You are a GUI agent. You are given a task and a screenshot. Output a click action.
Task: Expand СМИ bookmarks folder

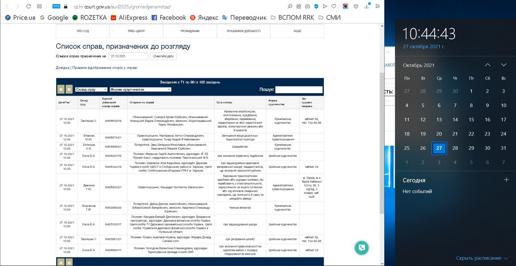point(329,18)
